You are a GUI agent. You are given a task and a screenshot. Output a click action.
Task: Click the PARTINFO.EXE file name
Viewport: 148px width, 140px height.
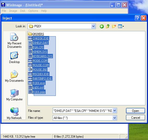42,79
